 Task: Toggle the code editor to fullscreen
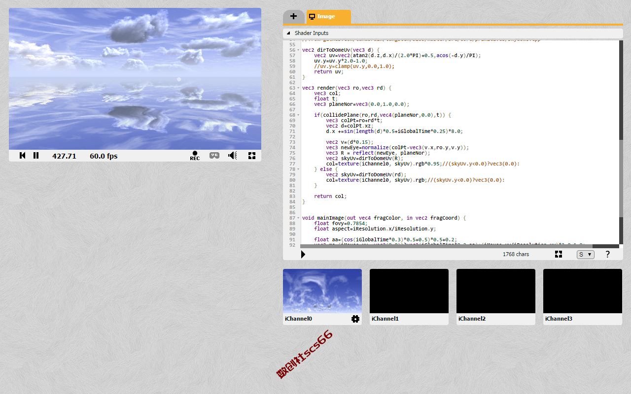tap(559, 254)
